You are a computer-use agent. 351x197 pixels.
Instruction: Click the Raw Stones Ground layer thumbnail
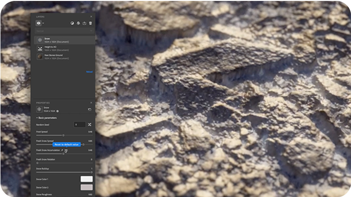click(40, 56)
